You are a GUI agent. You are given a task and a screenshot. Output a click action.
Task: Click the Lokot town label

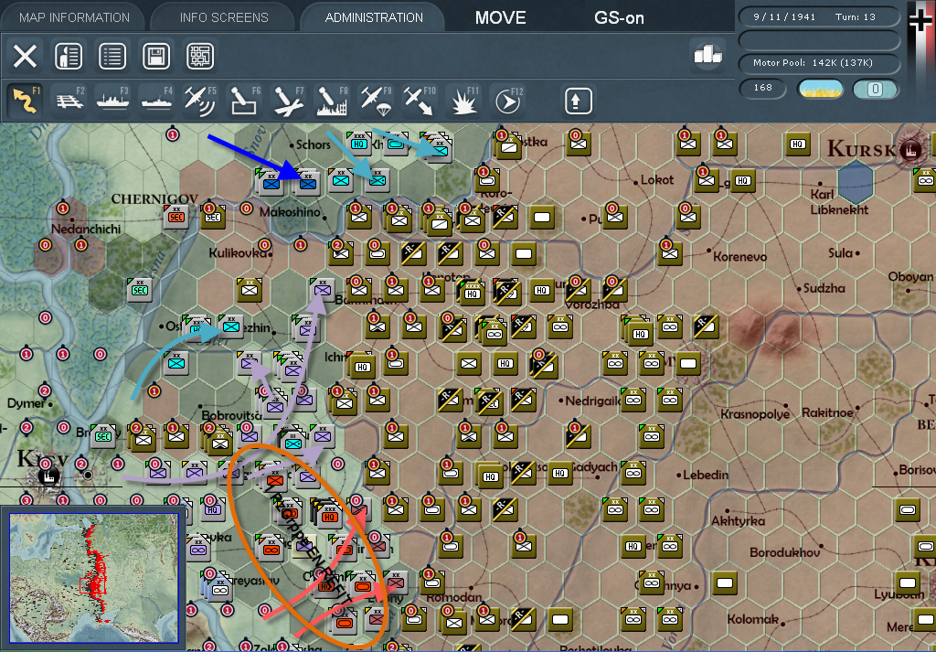[656, 180]
